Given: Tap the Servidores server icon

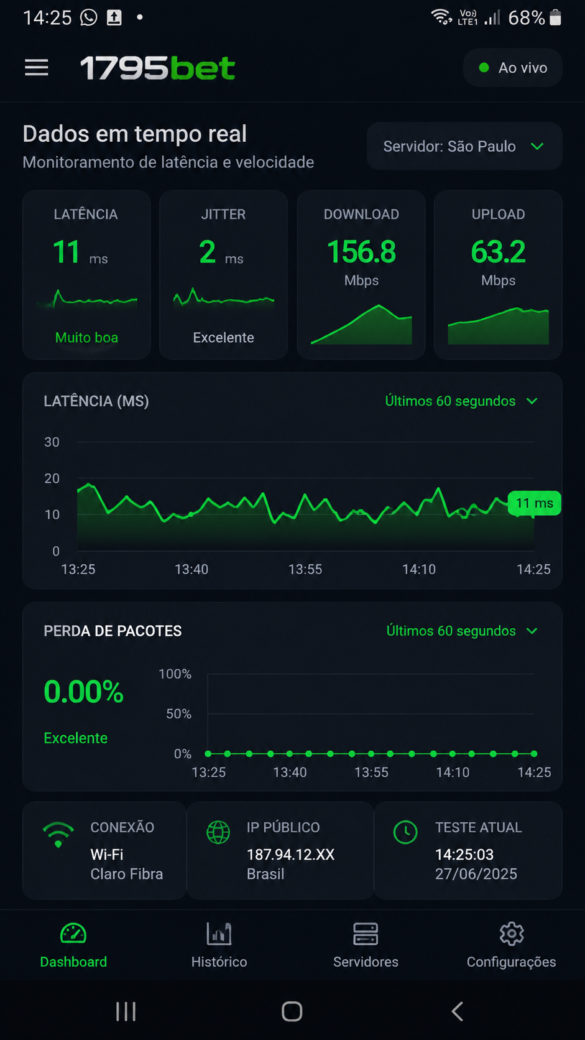Looking at the screenshot, I should click(x=366, y=934).
